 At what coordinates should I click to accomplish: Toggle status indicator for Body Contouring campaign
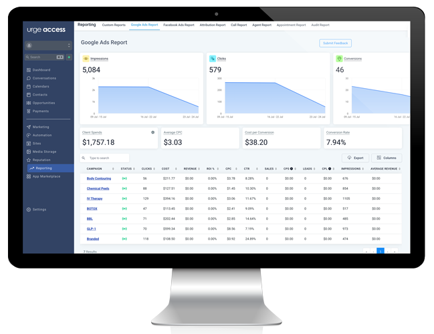124,179
